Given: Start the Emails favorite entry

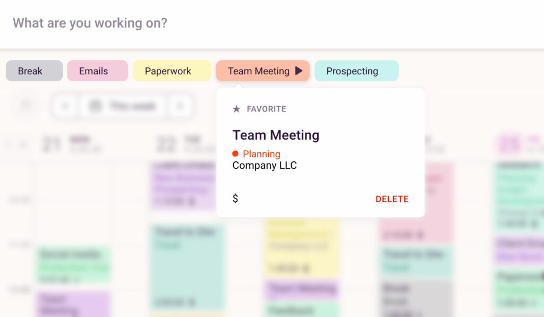Looking at the screenshot, I should pyautogui.click(x=97, y=70).
